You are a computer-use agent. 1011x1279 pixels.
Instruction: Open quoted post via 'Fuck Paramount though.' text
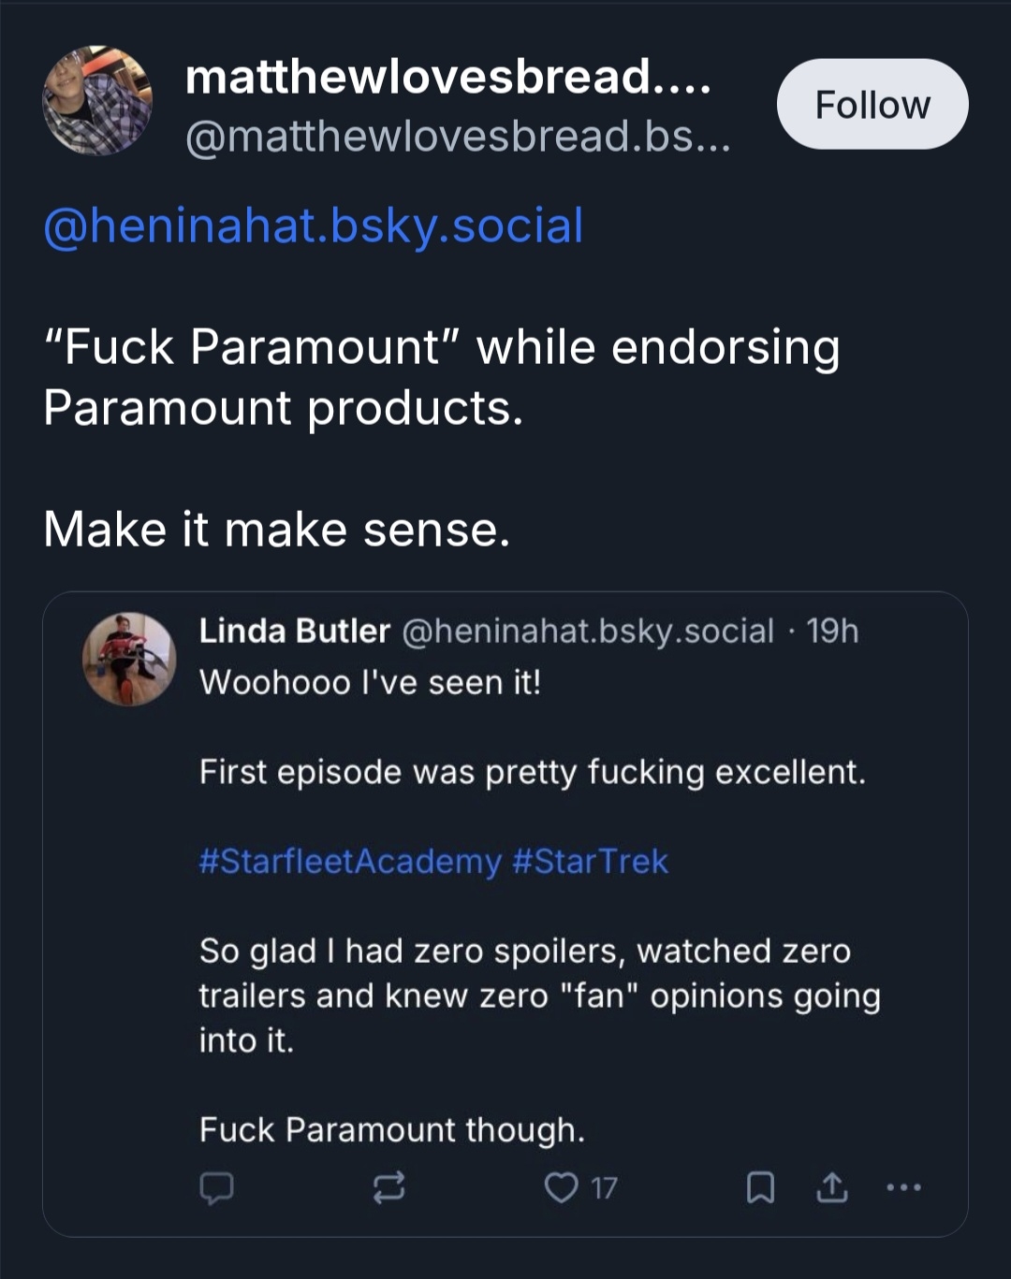click(391, 1129)
